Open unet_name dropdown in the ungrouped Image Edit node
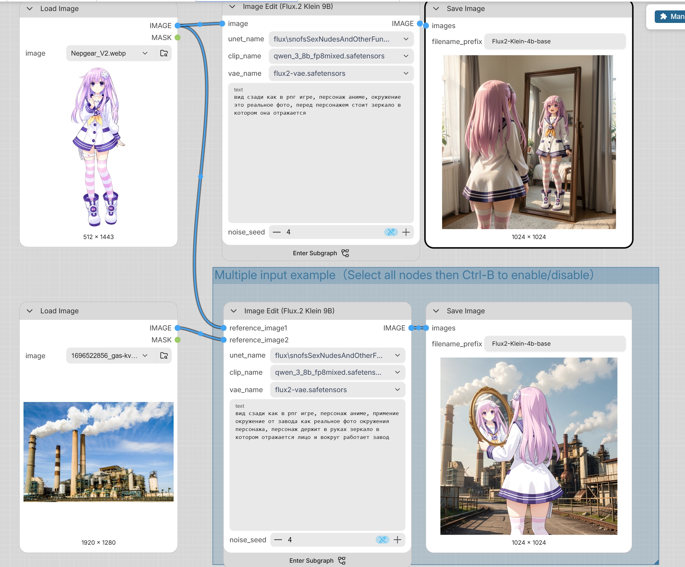Viewport: 685px width, 567px height. tap(341, 39)
